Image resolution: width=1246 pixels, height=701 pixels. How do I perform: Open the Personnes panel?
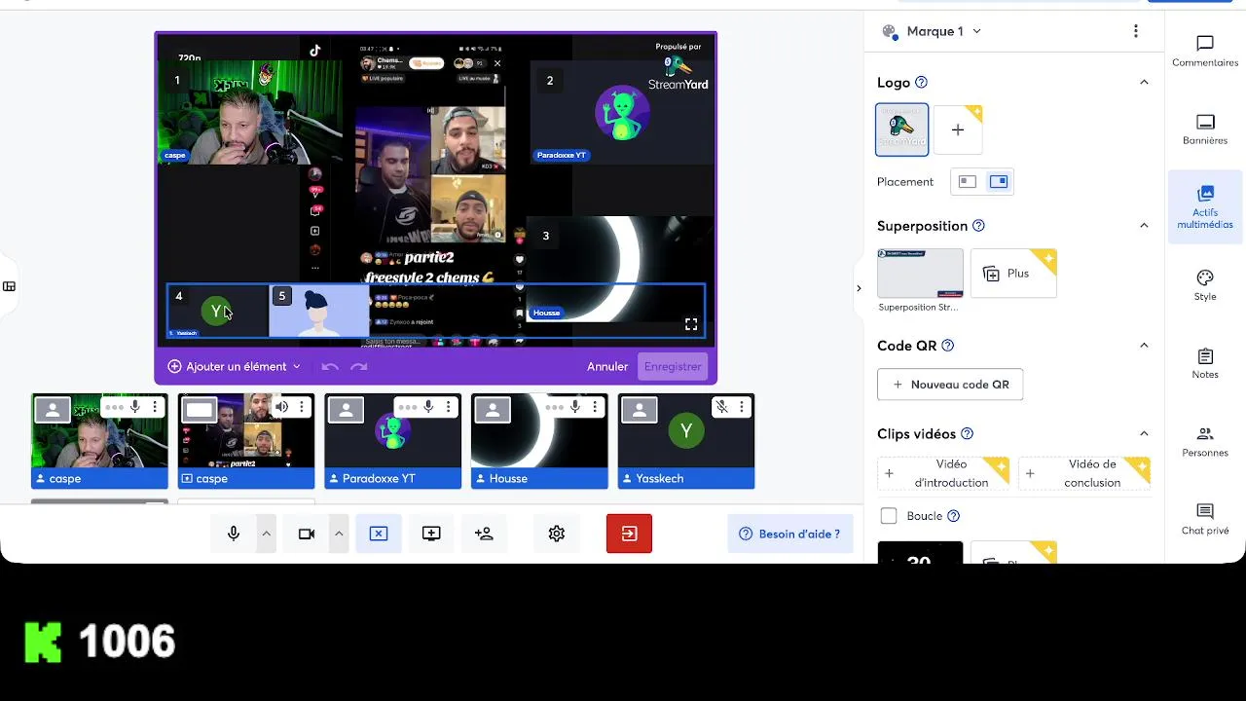[1205, 441]
